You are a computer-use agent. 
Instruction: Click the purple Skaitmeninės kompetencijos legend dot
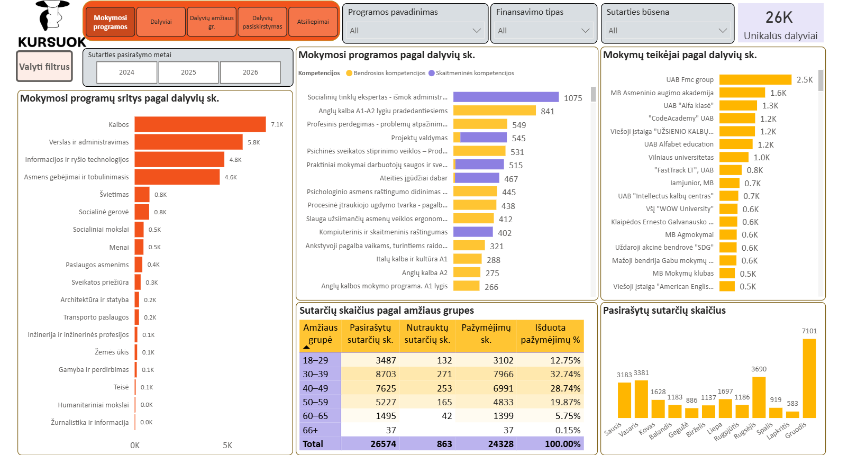[x=432, y=74]
